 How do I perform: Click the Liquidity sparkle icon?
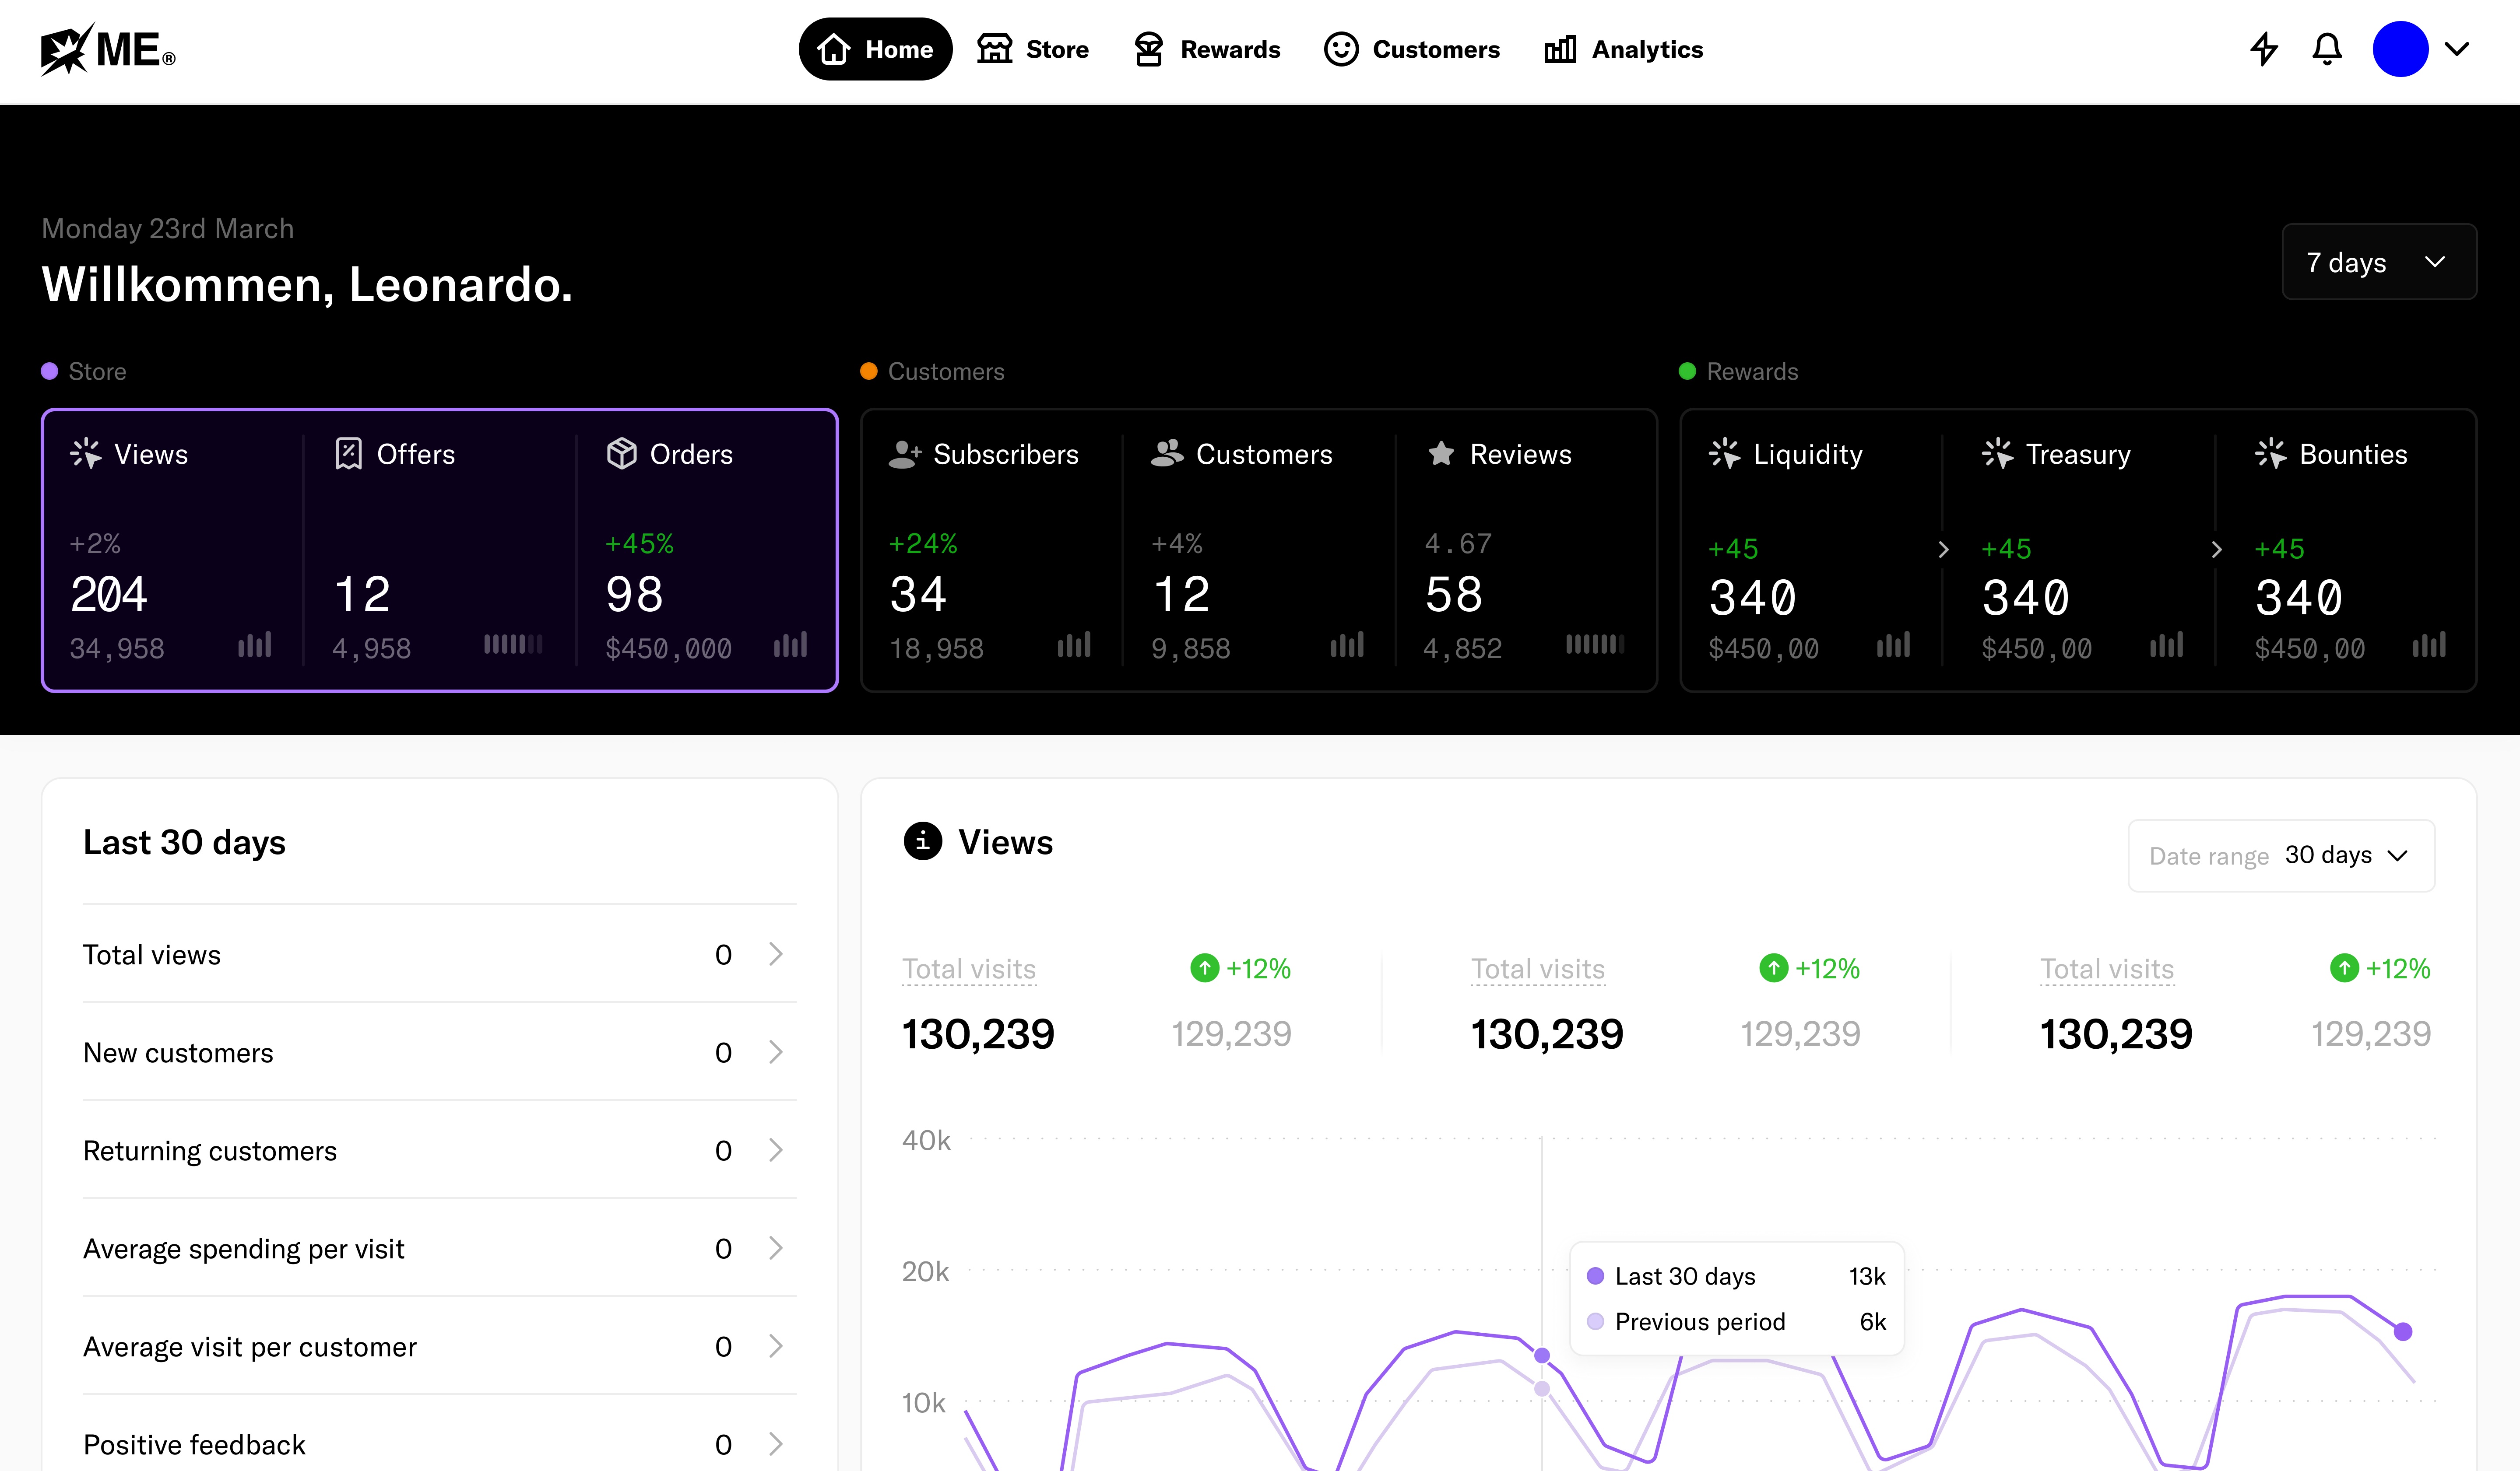1725,454
